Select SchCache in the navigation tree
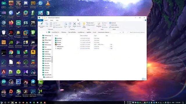 [x=47, y=68]
